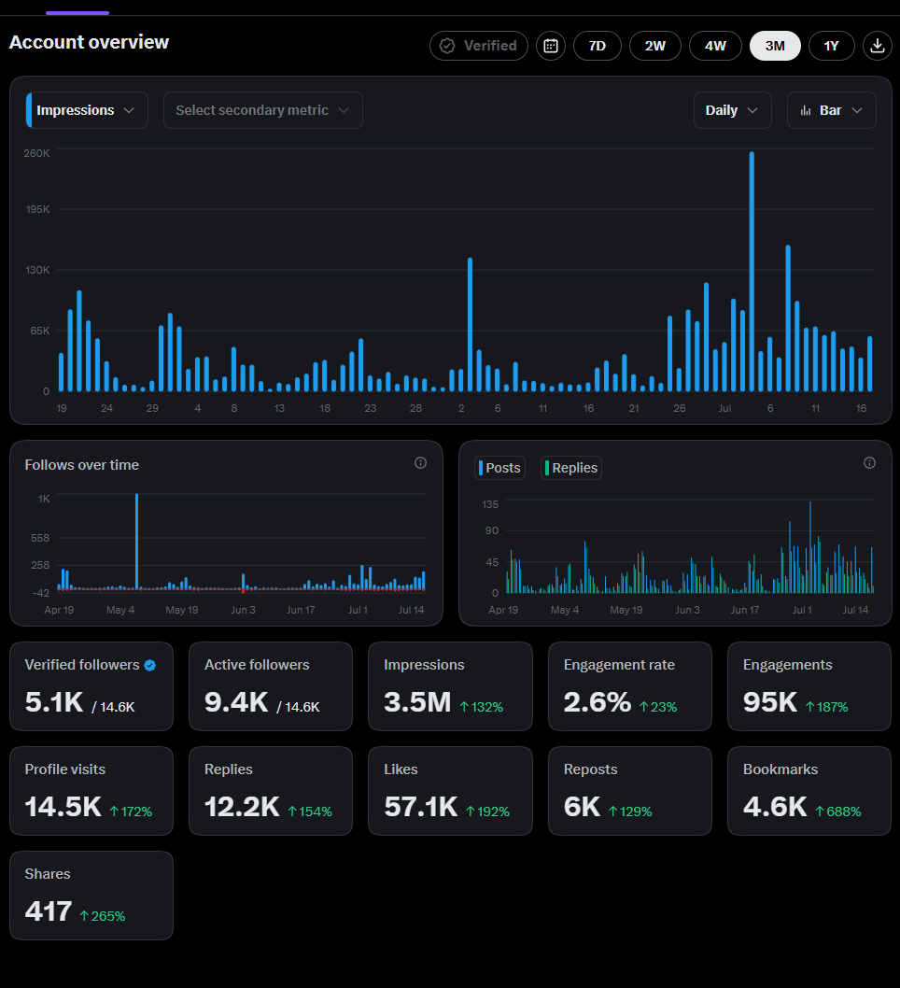This screenshot has width=900, height=988.
Task: Select the Bookmarks 4.6K card
Action: [809, 791]
